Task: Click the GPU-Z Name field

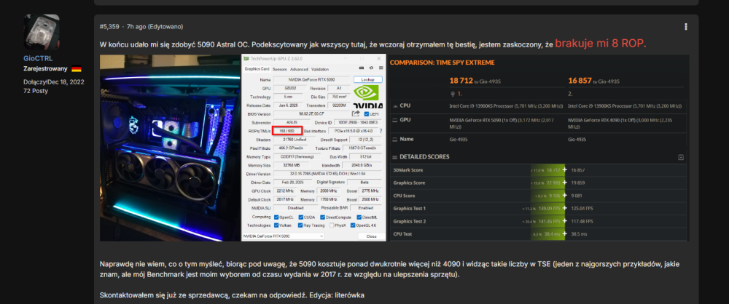Action: [x=311, y=80]
